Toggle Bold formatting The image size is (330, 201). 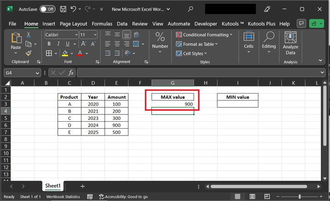tap(48, 44)
